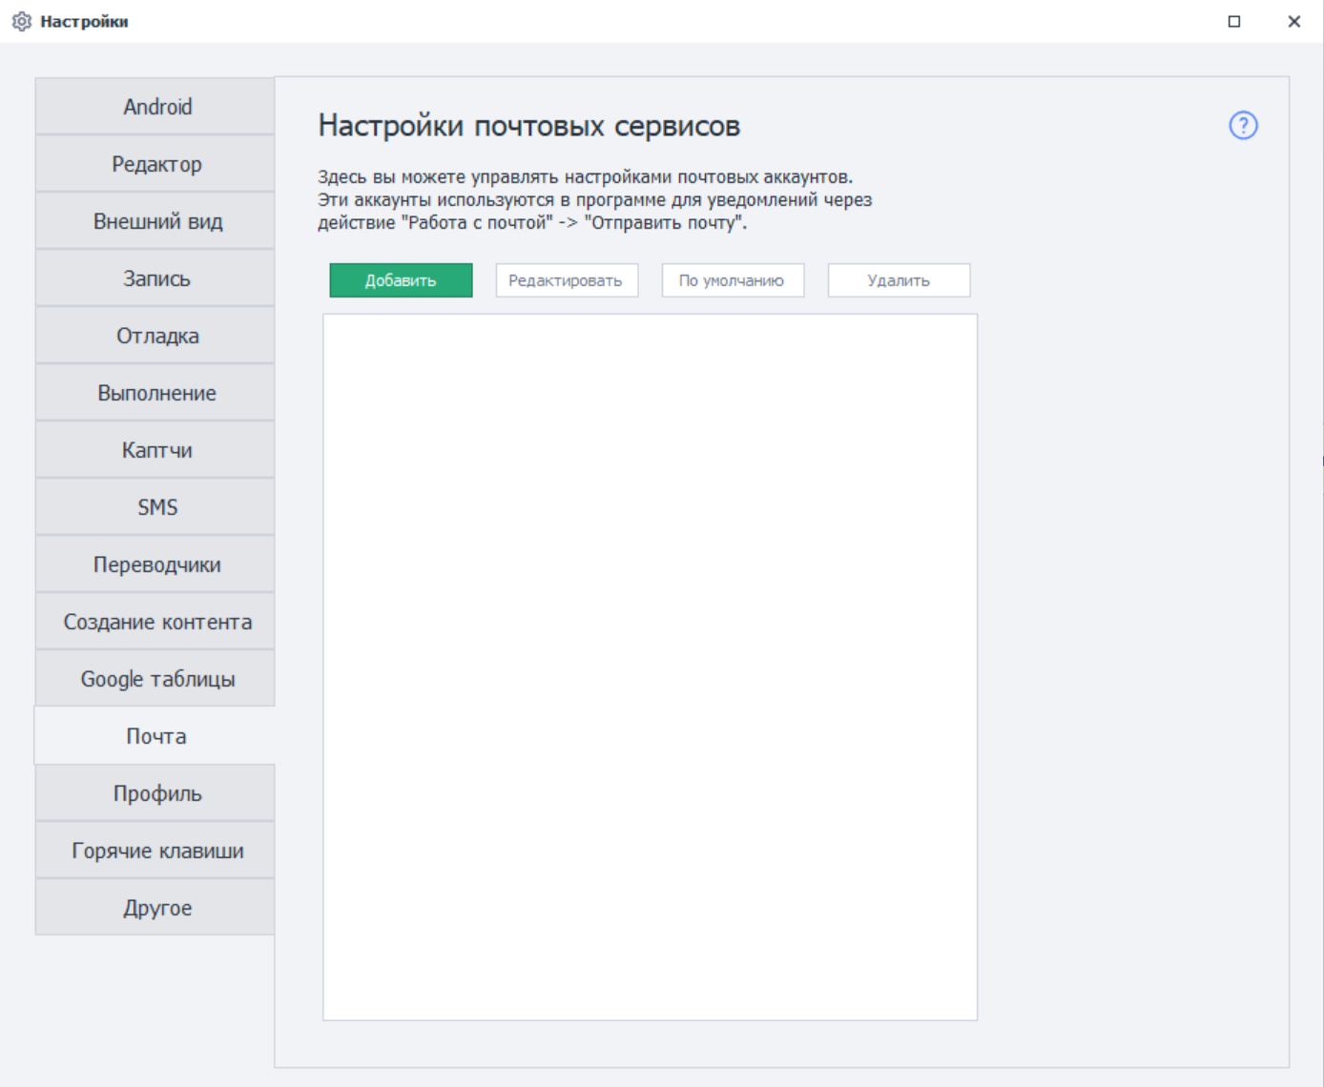
Task: Switch to the Редактор tab
Action: pos(155,164)
